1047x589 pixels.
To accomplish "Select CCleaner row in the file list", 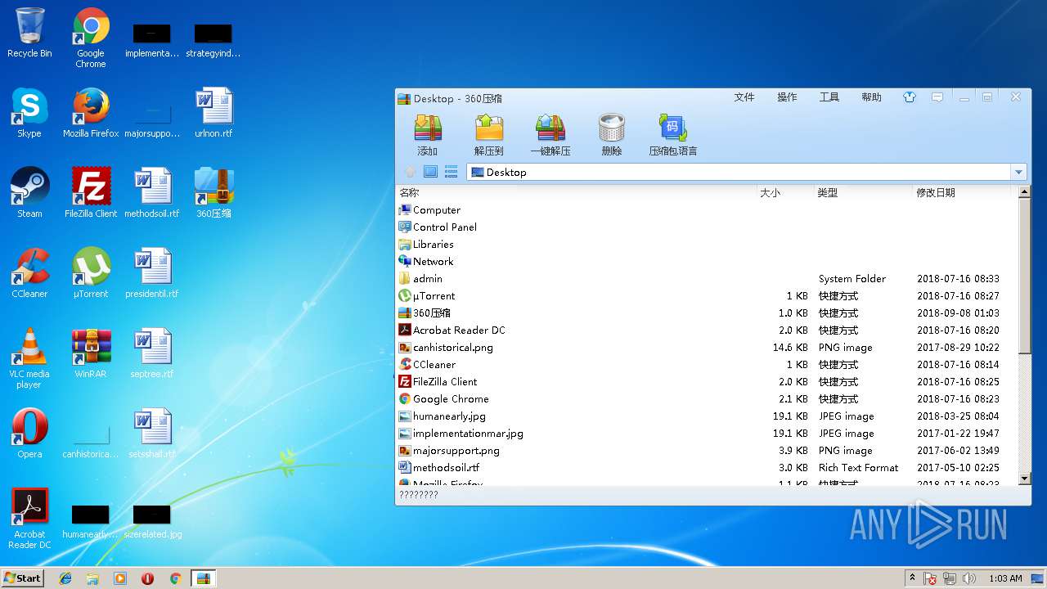I will tap(707, 365).
